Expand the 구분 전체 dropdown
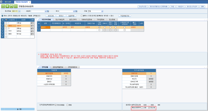The image size is (208, 111). 102,11
